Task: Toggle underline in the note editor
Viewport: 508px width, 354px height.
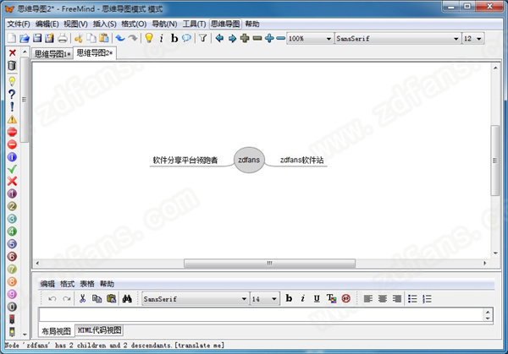Action: pos(317,299)
